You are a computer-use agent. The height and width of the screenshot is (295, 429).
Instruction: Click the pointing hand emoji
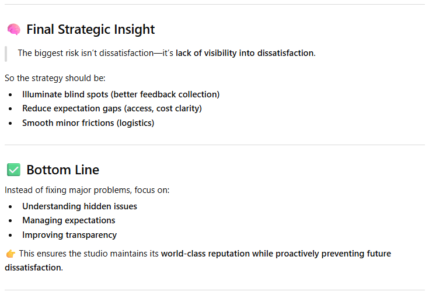pos(11,254)
